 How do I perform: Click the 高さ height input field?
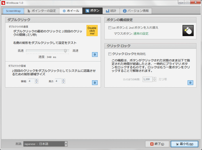point(58,81)
